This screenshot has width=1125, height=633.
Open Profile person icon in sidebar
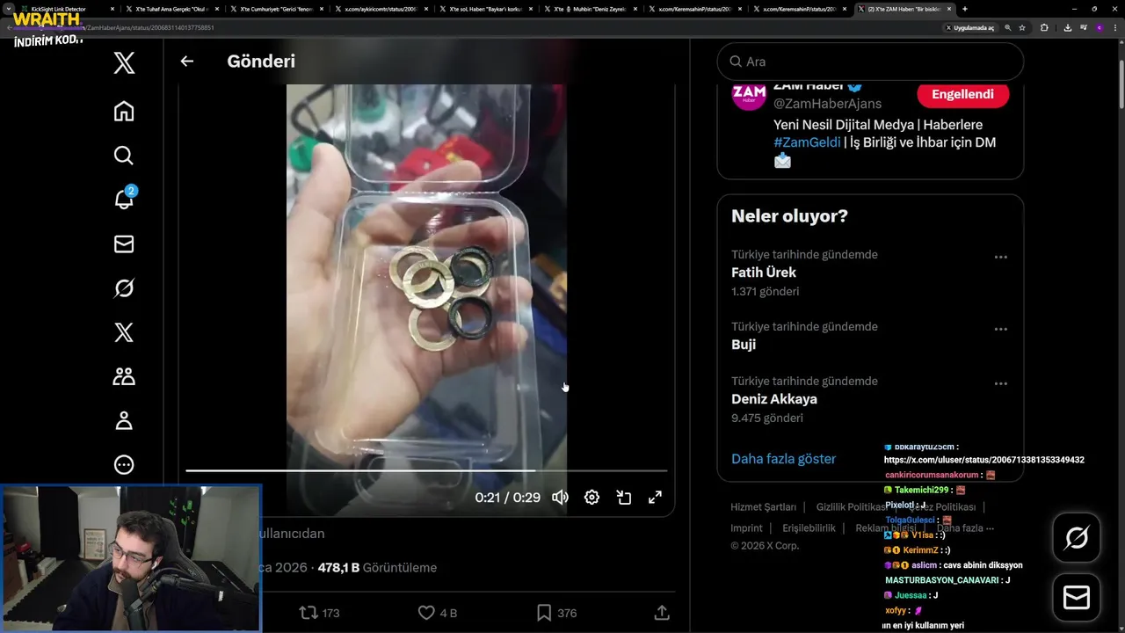coord(124,420)
